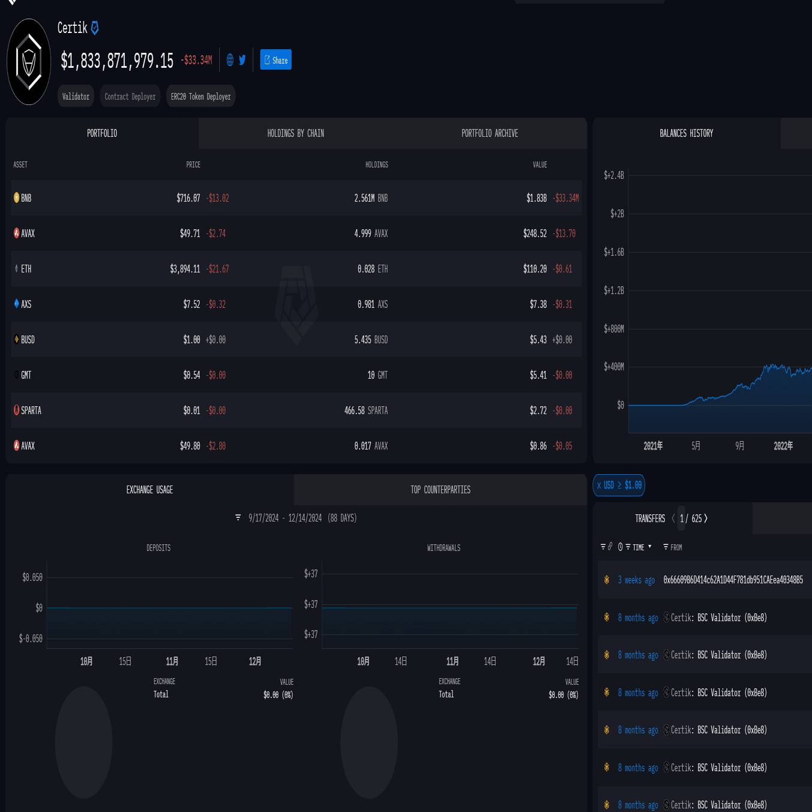This screenshot has height=812, width=812.
Task: Click the filter icon beside TIME
Action: click(x=628, y=547)
